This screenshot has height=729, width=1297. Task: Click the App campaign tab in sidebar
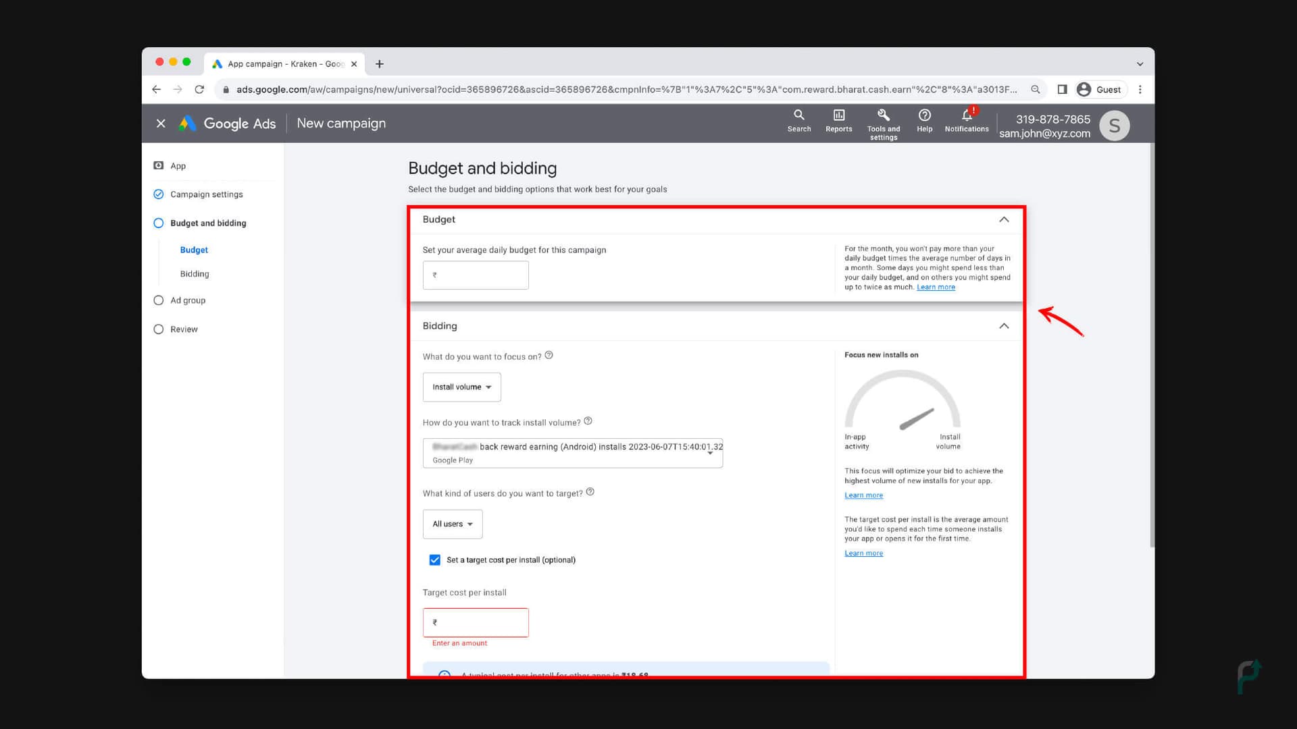178,165
